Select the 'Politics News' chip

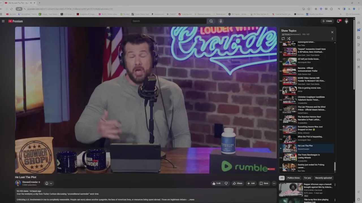point(294,178)
